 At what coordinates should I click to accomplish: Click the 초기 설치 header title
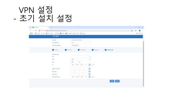[x=56, y=36]
